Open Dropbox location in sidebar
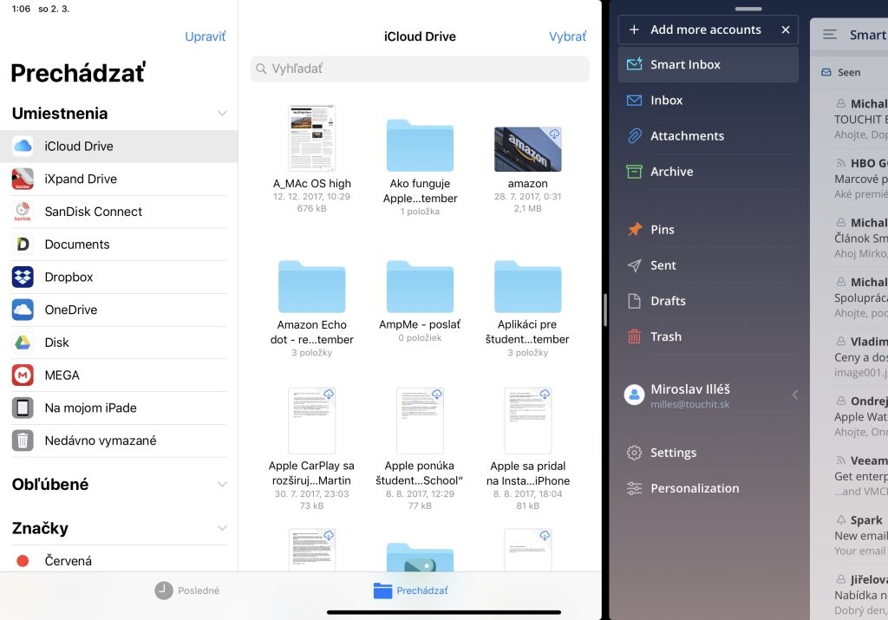The height and width of the screenshot is (620, 888). [x=69, y=277]
